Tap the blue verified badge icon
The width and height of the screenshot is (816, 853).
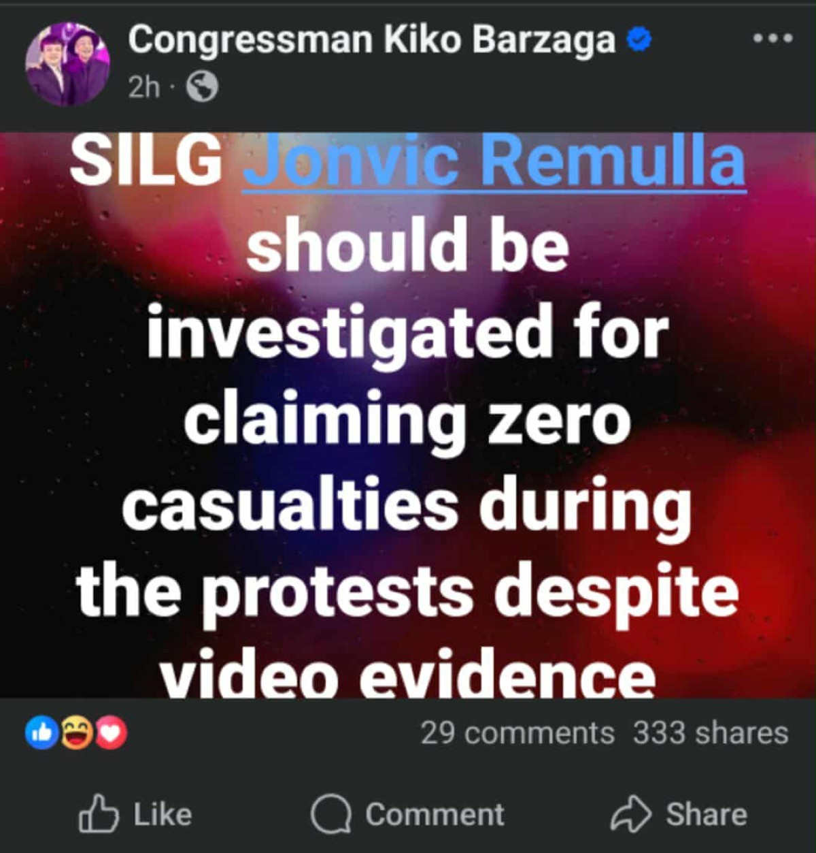(x=638, y=40)
